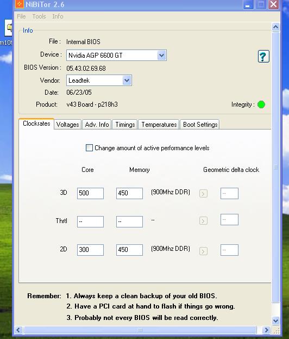Image resolution: width=289 pixels, height=339 pixels.
Task: Click the NiBiTor title bar app icon
Action: (19, 4)
